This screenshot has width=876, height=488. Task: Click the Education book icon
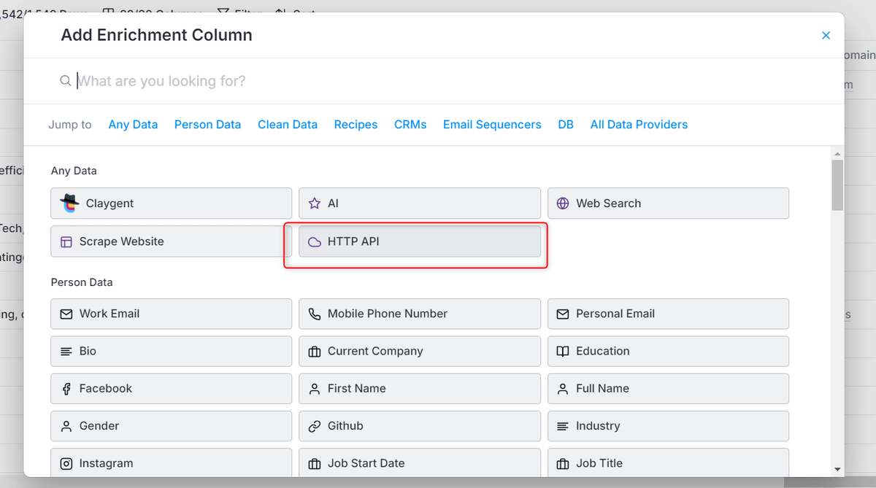563,351
